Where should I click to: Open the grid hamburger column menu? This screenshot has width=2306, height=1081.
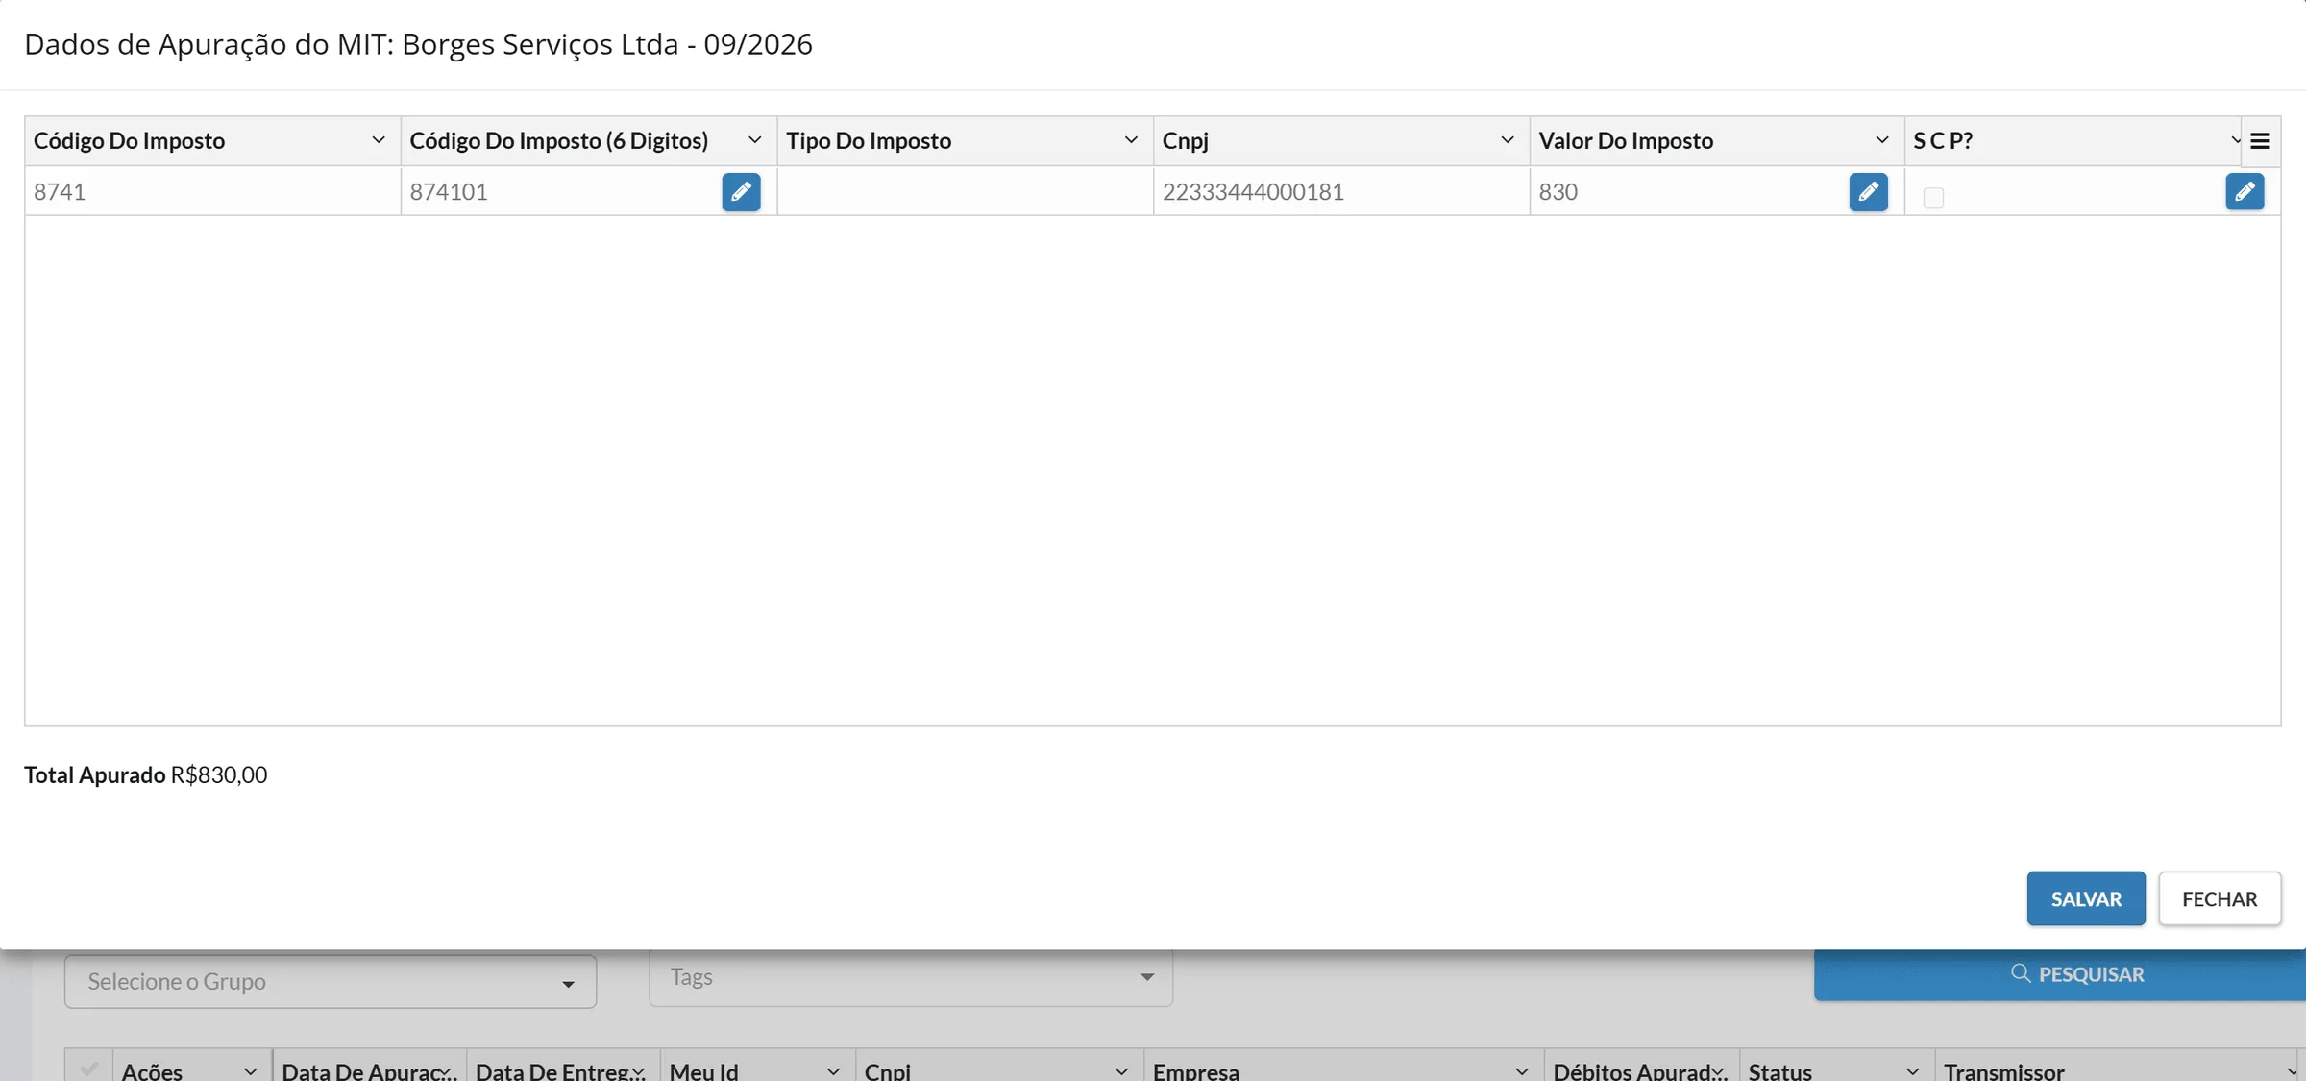[2260, 141]
